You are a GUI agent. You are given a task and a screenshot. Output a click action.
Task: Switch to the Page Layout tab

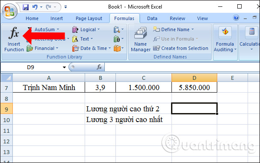click(89, 18)
